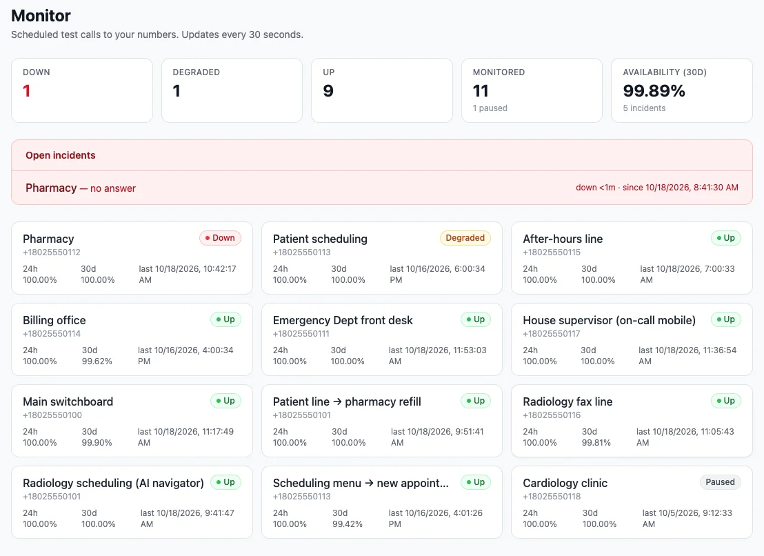Open the Cardiology clinic card title
The width and height of the screenshot is (764, 556).
565,483
